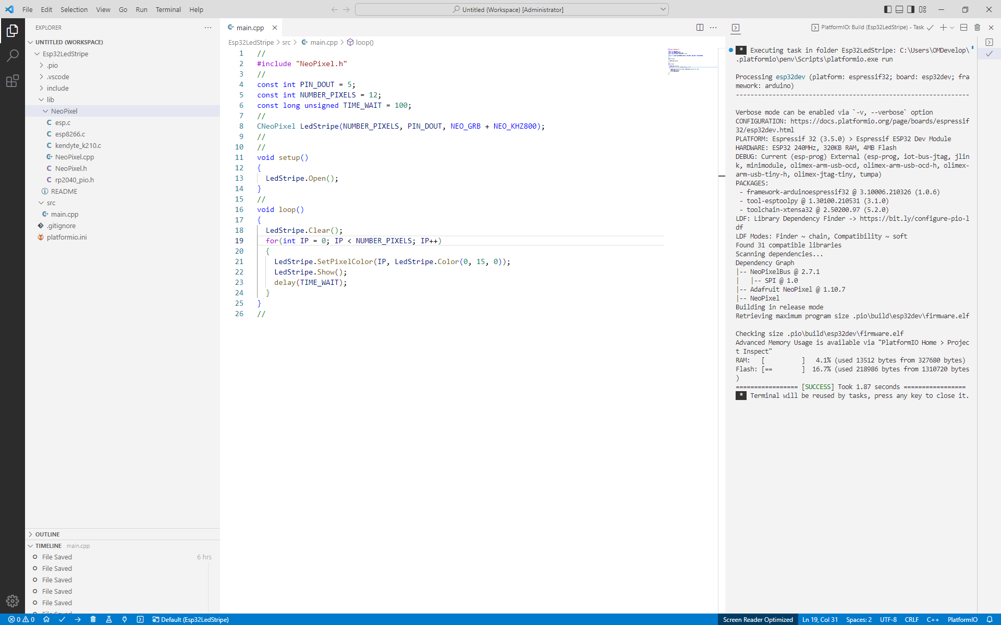Click the Untitled (Workspace) command center search
This screenshot has width=1001, height=625.
tap(512, 9)
